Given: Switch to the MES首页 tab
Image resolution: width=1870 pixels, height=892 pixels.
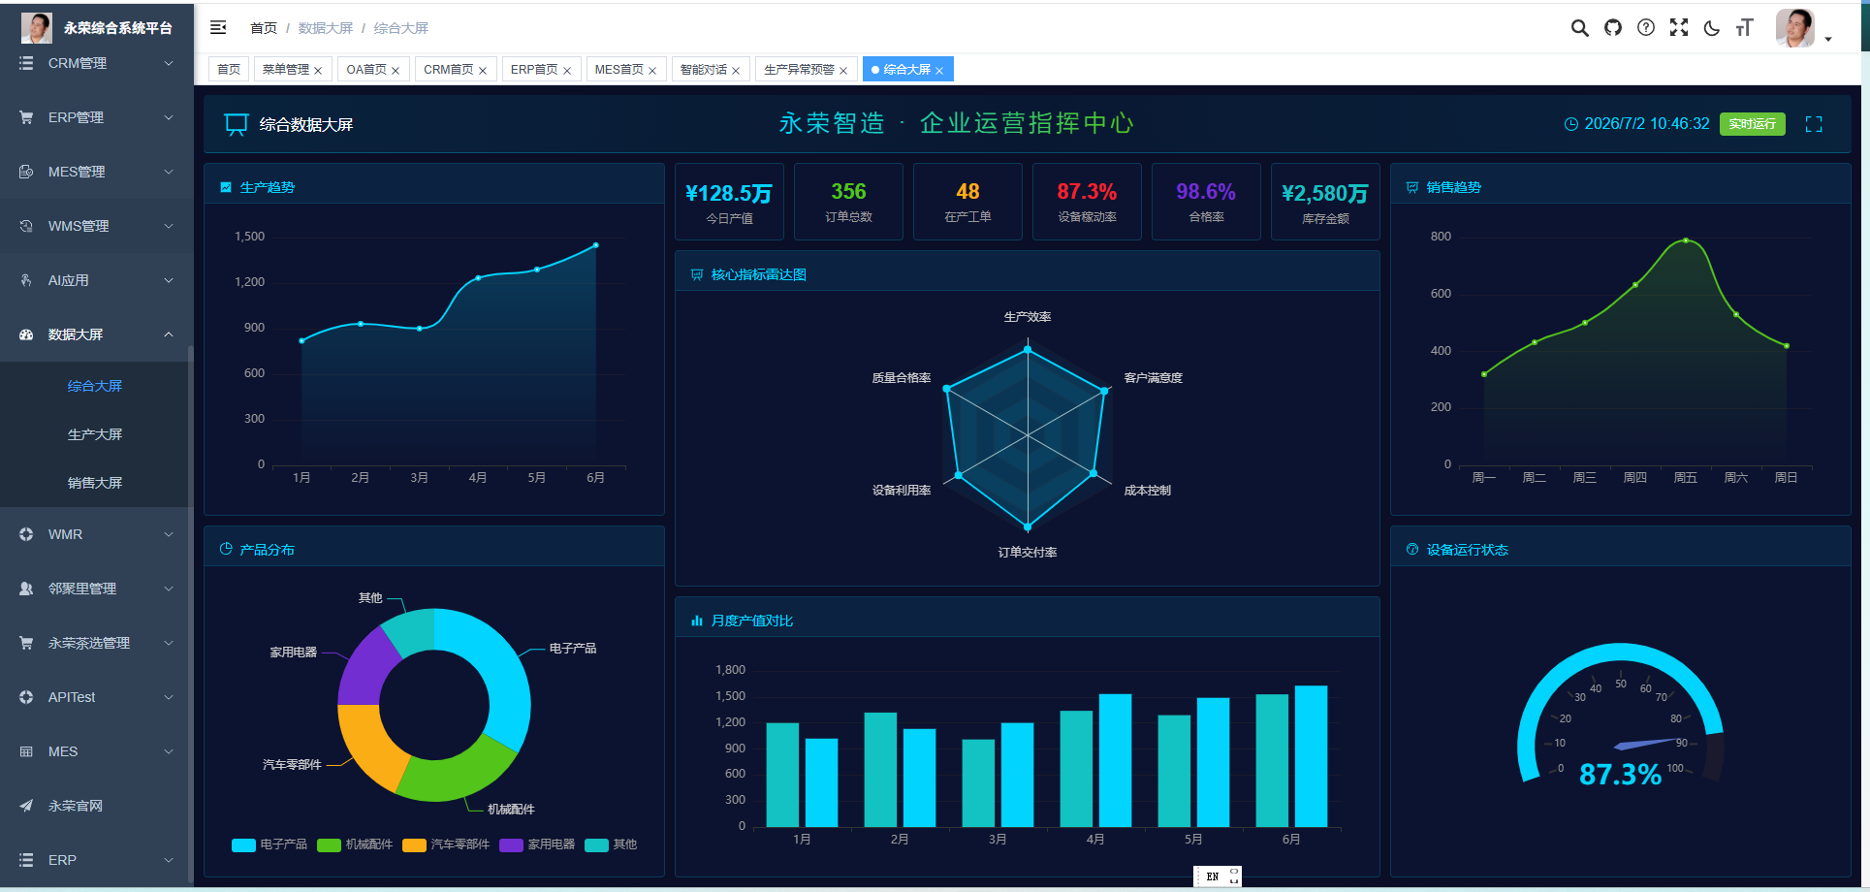Looking at the screenshot, I should [618, 70].
